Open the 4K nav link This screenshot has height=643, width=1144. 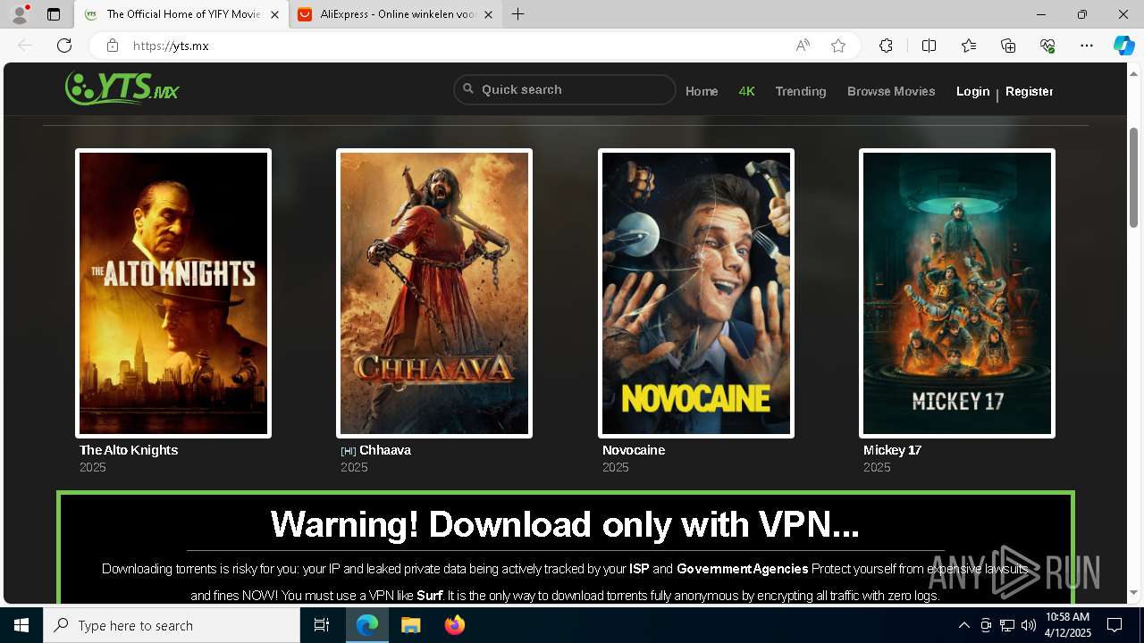point(747,91)
